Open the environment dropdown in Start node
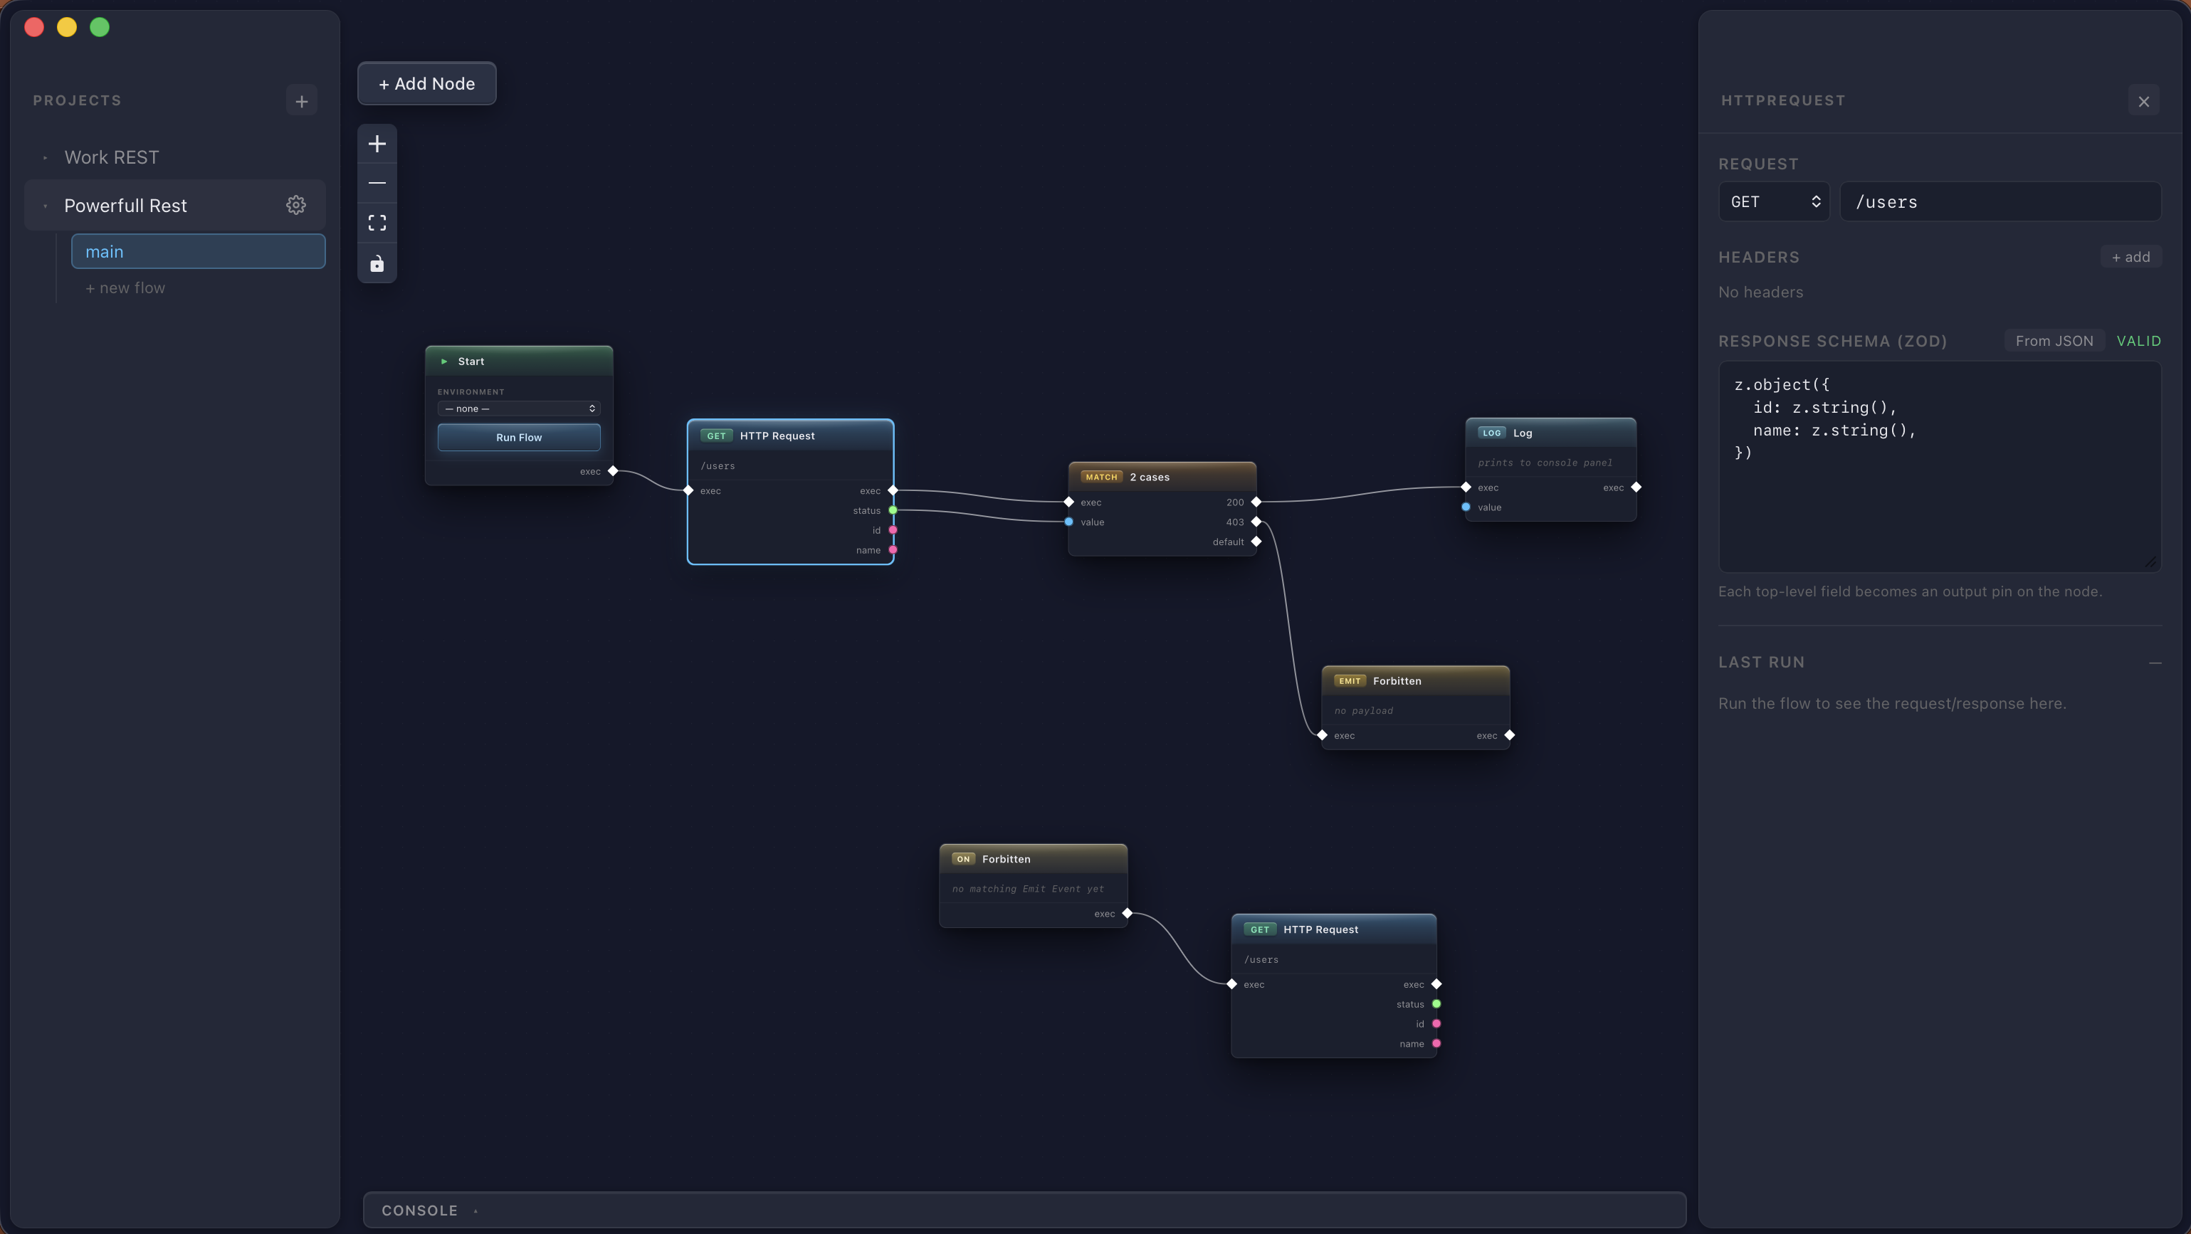2191x1234 pixels. (519, 408)
